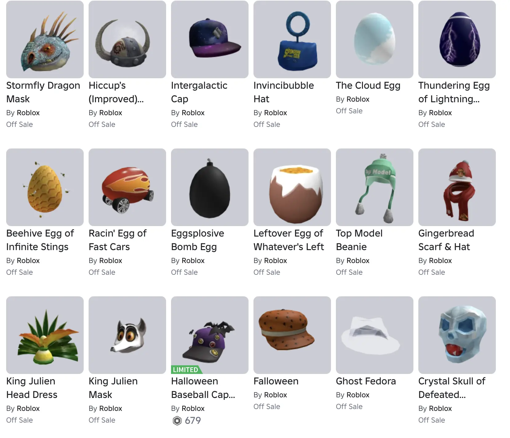View The Cloud Egg item image
Screen dimensions: 510x438
pos(375,39)
